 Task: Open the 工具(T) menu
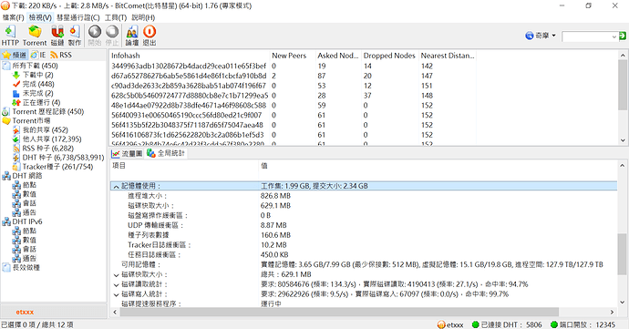point(116,17)
